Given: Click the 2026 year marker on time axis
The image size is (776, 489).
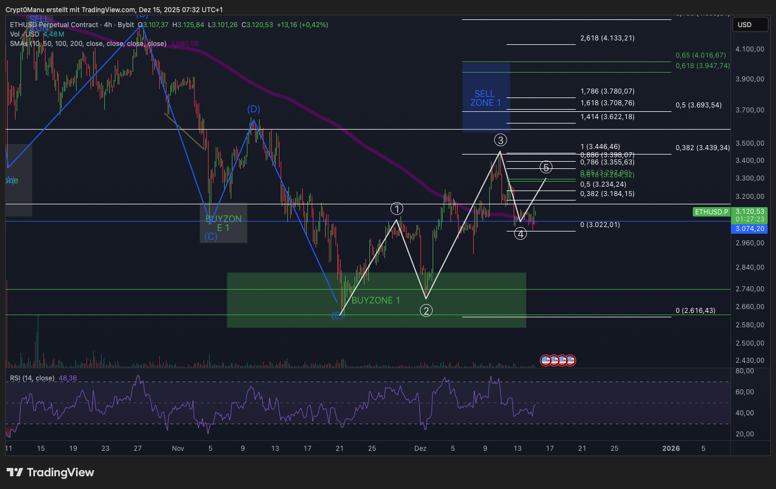Looking at the screenshot, I should 671,449.
